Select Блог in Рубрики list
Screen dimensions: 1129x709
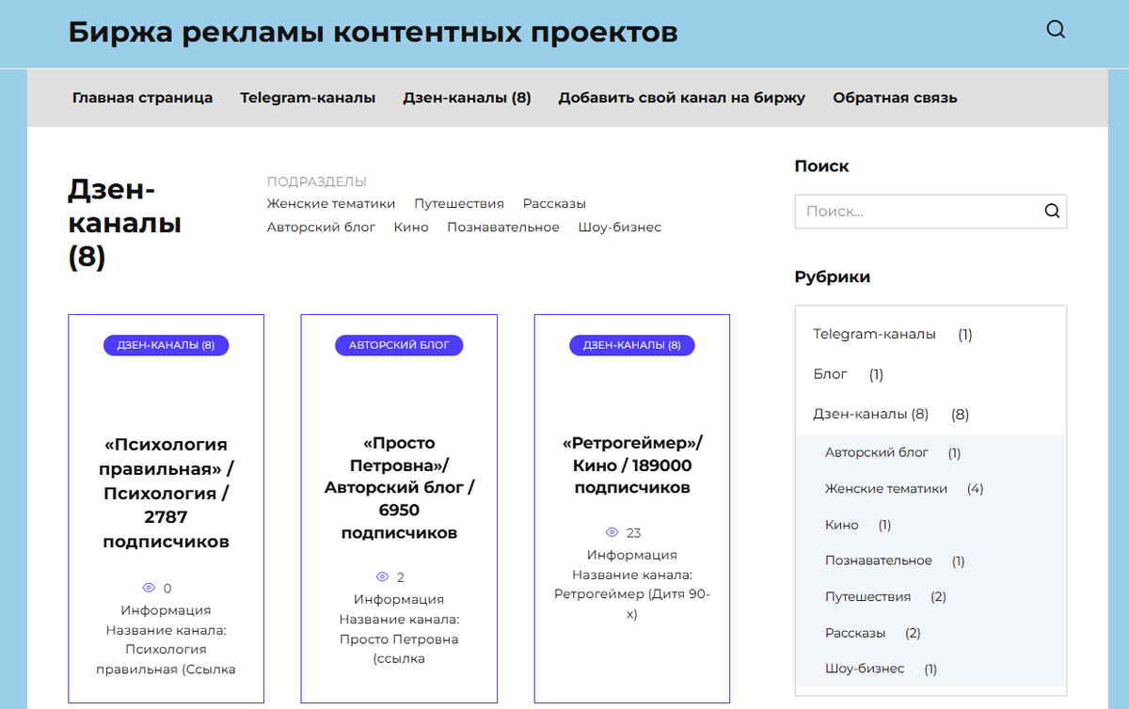click(x=830, y=374)
